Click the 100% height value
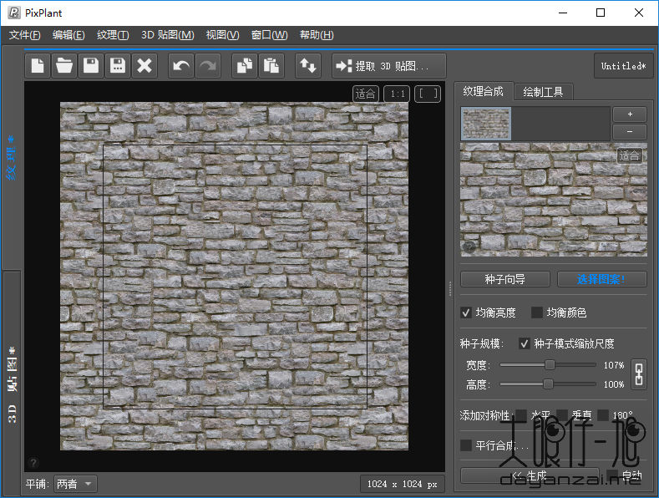This screenshot has height=498, width=659. pyautogui.click(x=614, y=384)
